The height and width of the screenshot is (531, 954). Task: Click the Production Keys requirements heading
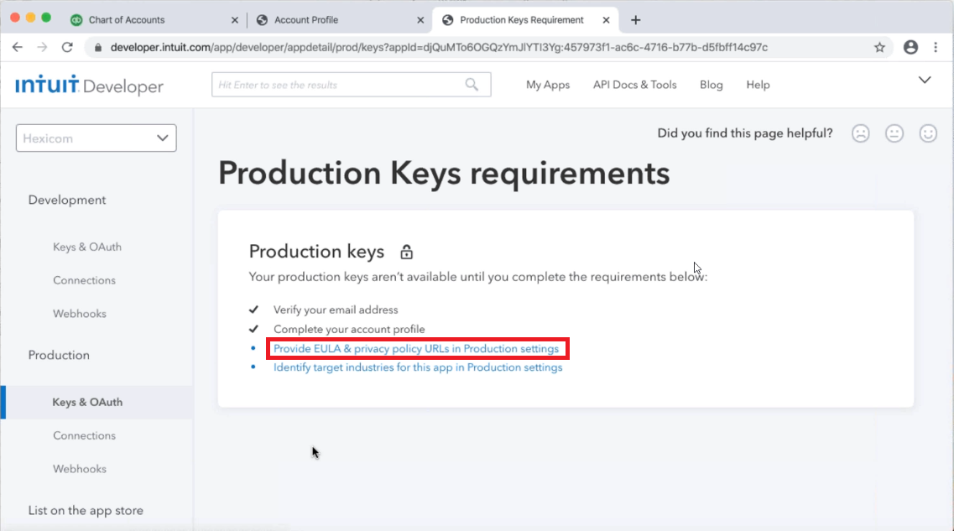click(x=444, y=174)
